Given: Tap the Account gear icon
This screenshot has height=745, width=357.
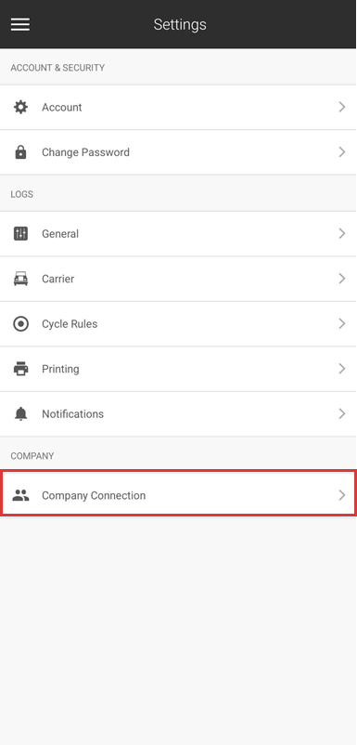Looking at the screenshot, I should pos(20,108).
